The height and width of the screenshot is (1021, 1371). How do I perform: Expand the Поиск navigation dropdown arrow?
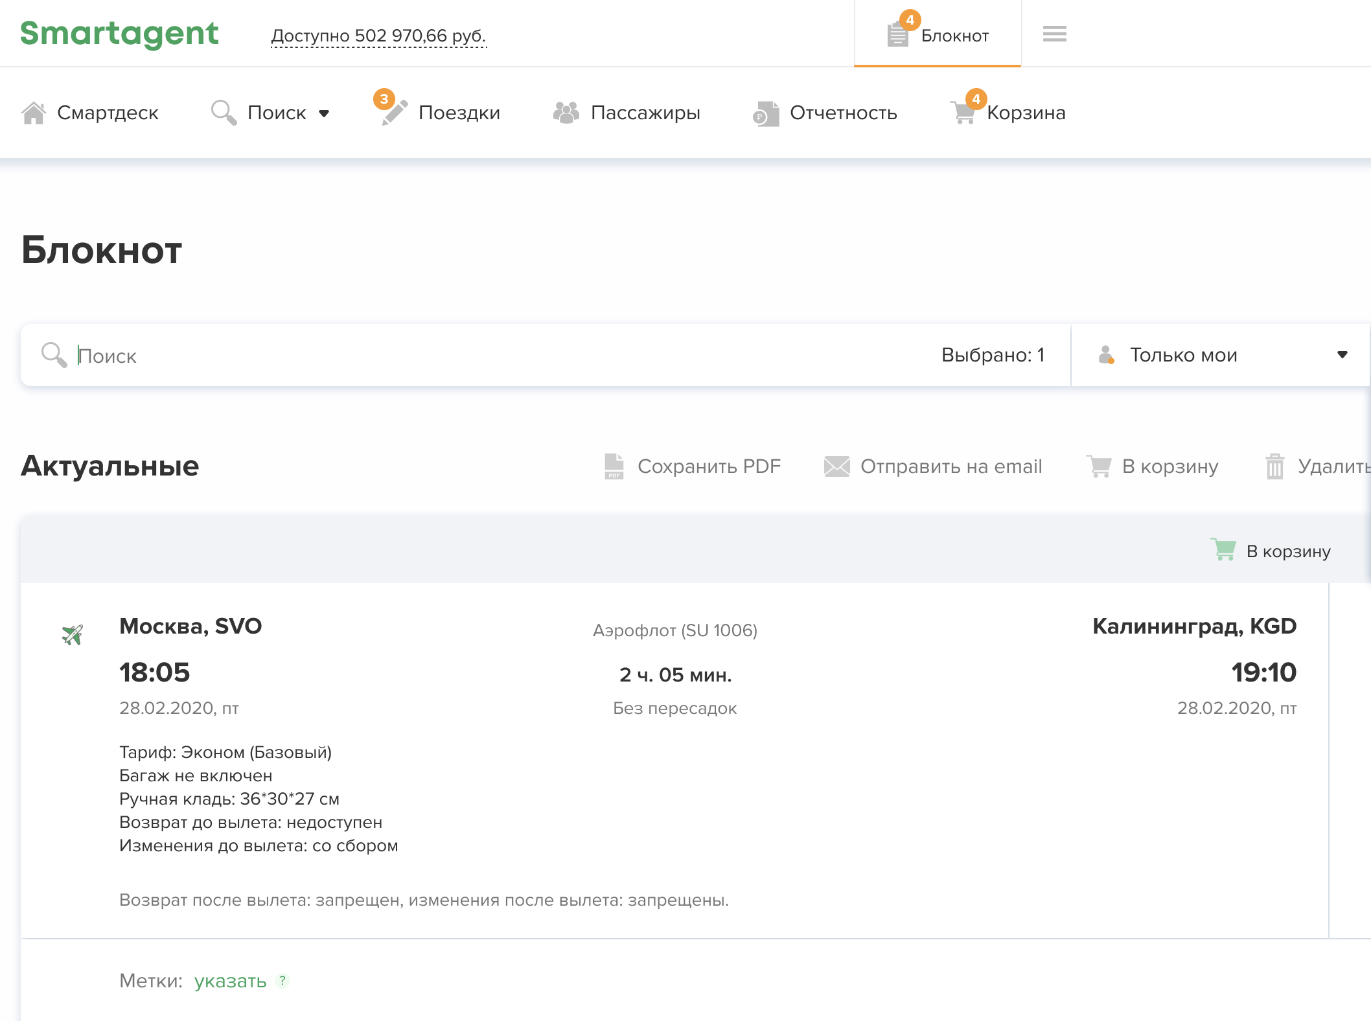324,114
